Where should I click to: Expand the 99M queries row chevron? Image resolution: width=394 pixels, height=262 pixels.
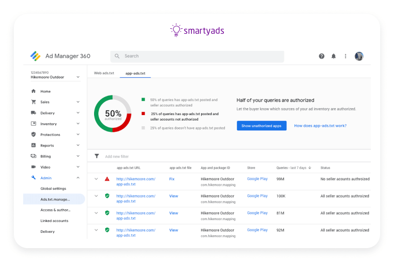[x=96, y=179]
